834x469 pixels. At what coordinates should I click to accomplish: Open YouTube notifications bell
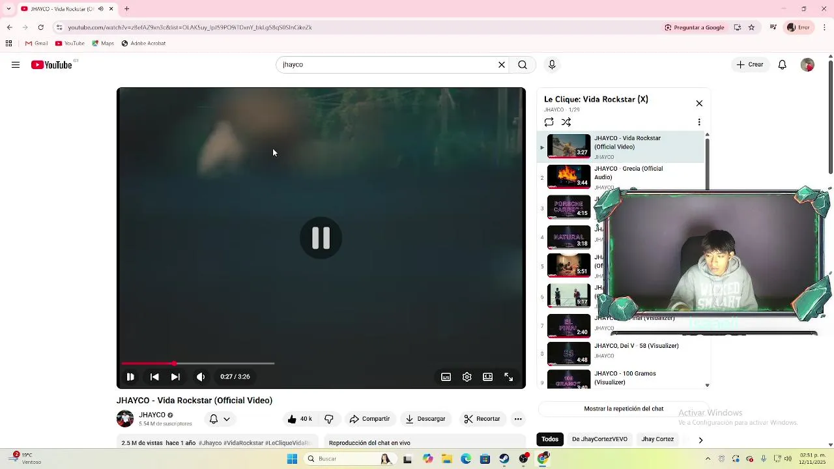783,64
